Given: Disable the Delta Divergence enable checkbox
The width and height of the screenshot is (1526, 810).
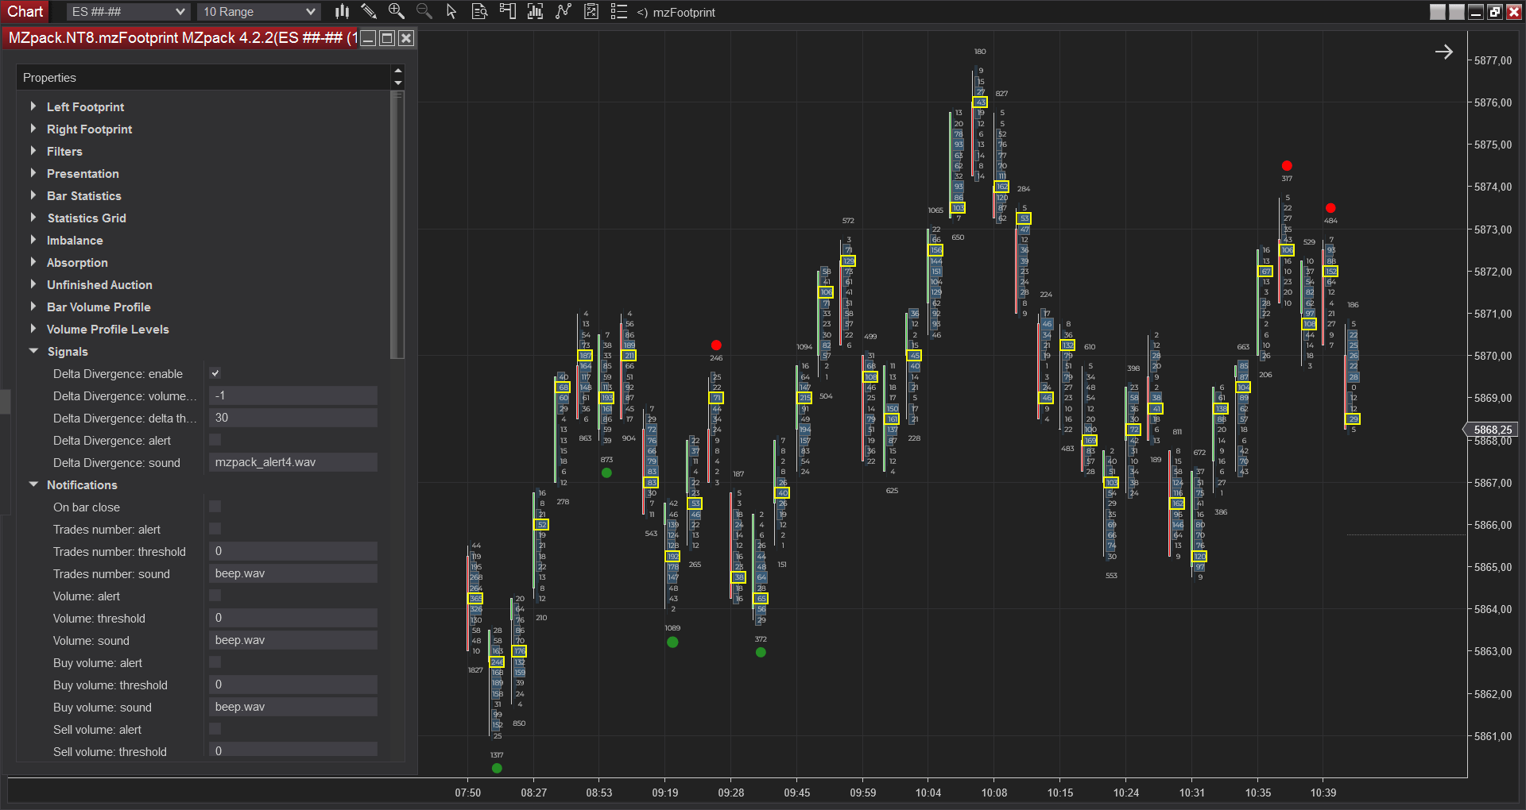Looking at the screenshot, I should tap(215, 373).
